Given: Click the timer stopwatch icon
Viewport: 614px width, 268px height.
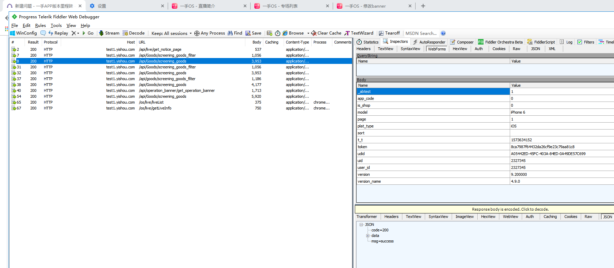Looking at the screenshot, I should 277,33.
